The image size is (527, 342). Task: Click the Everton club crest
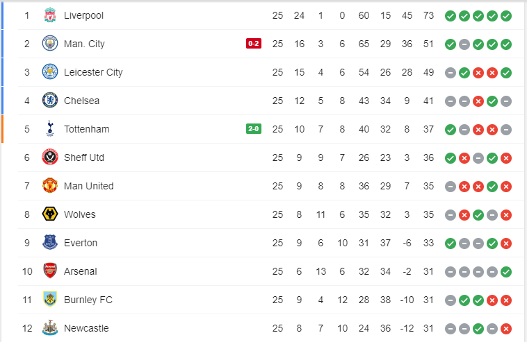[49, 243]
